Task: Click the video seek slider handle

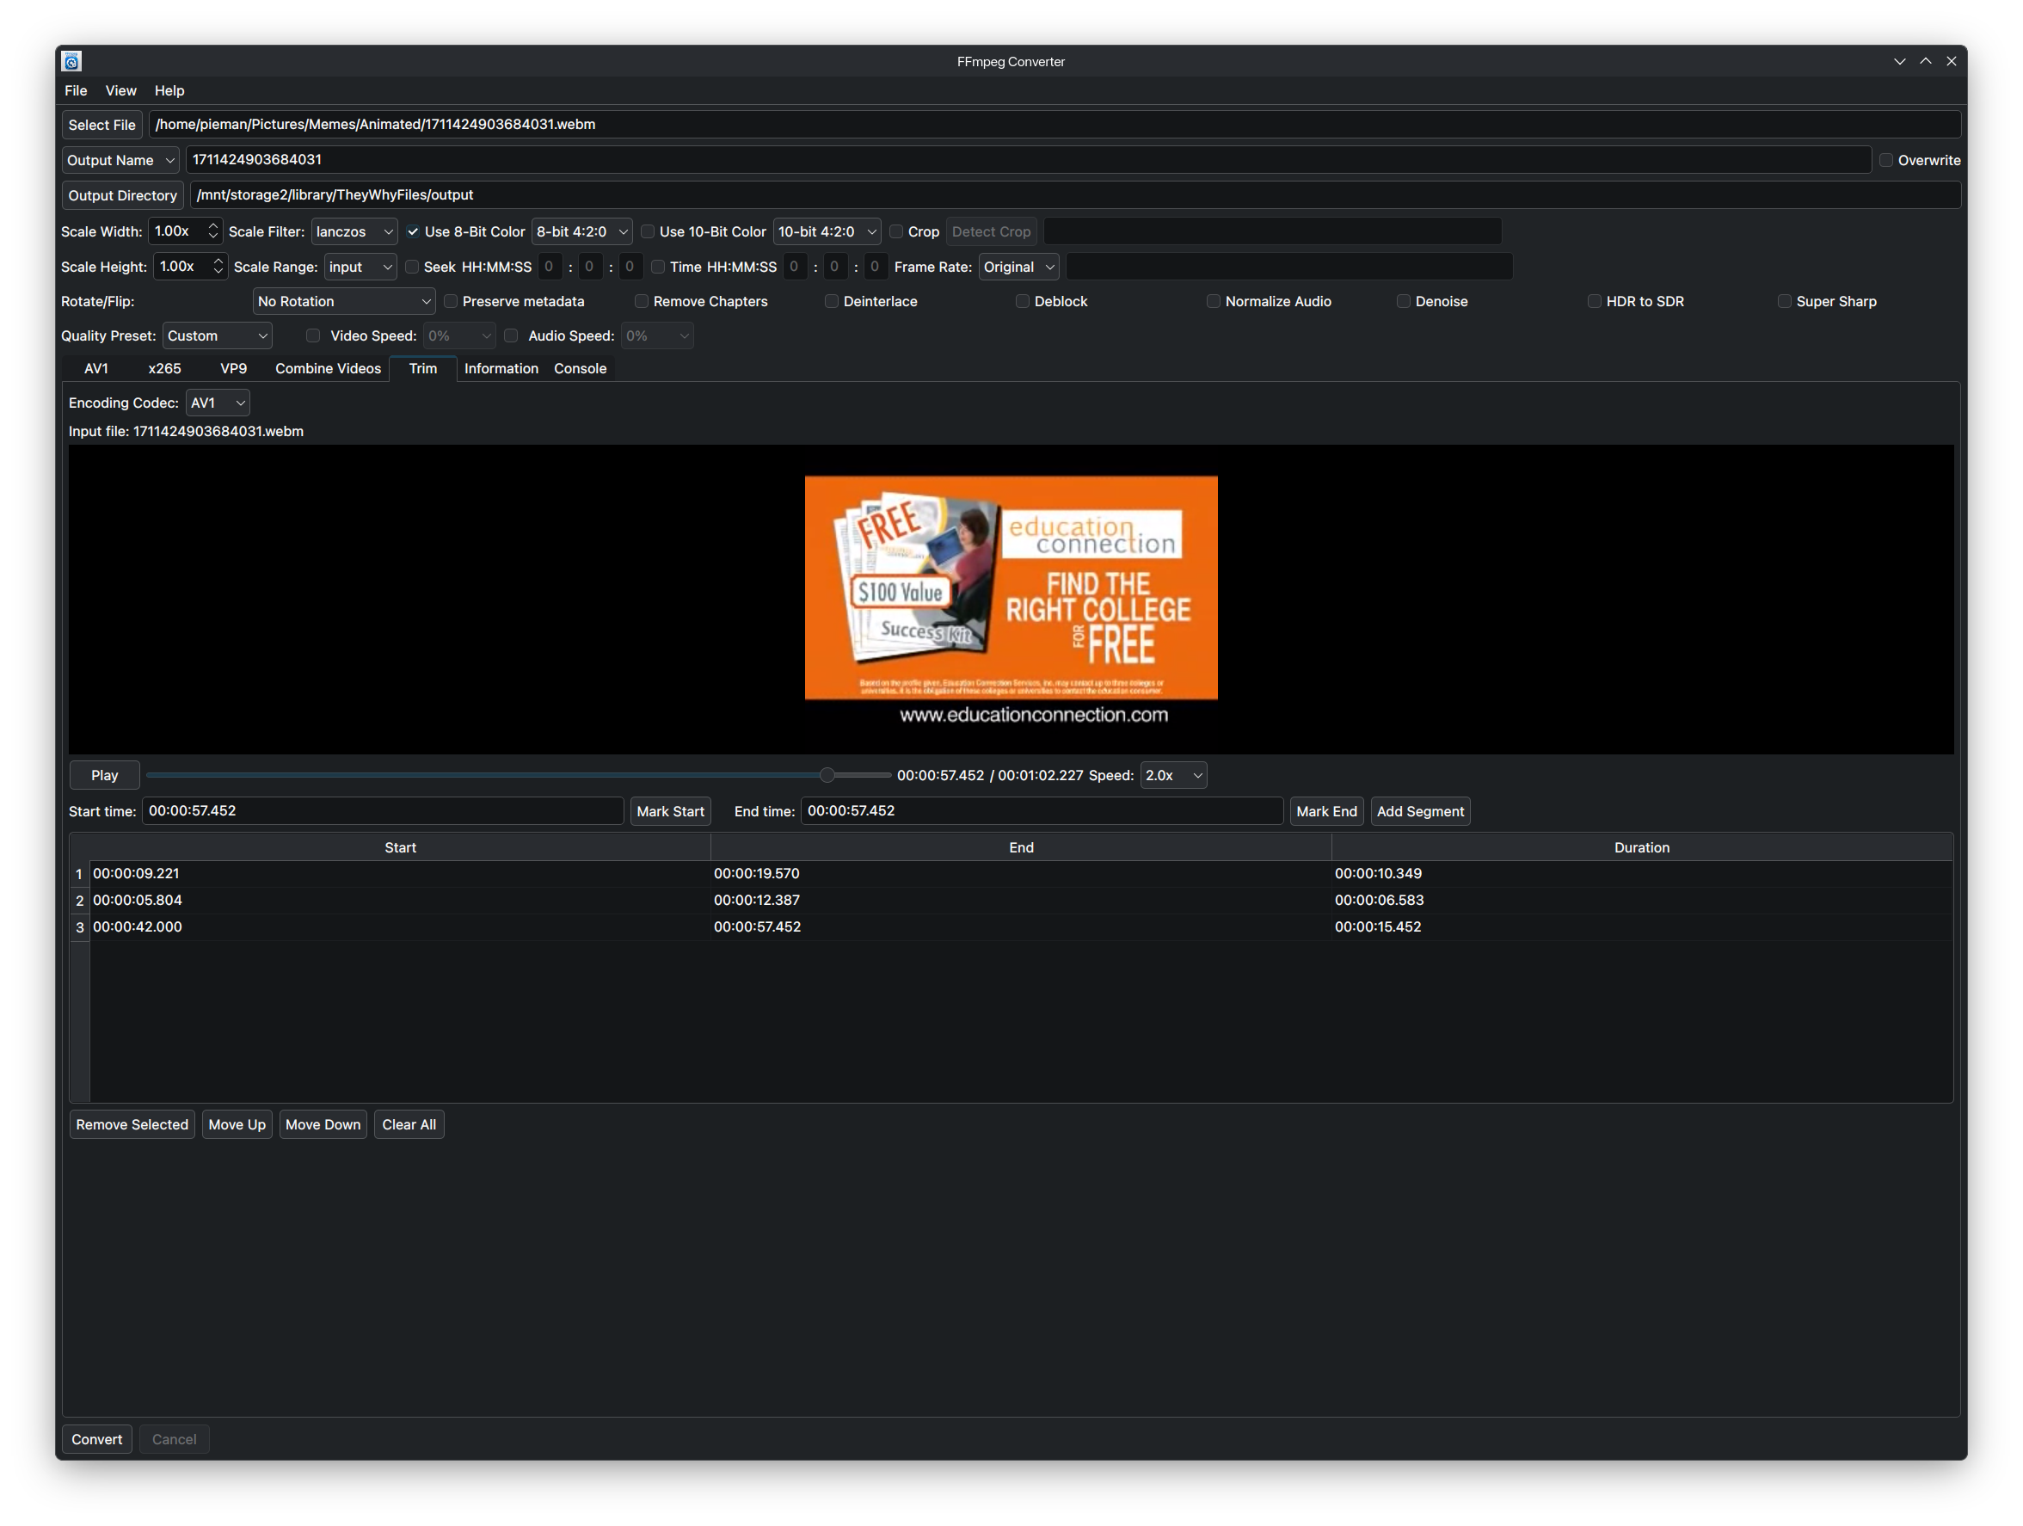Action: click(x=827, y=775)
